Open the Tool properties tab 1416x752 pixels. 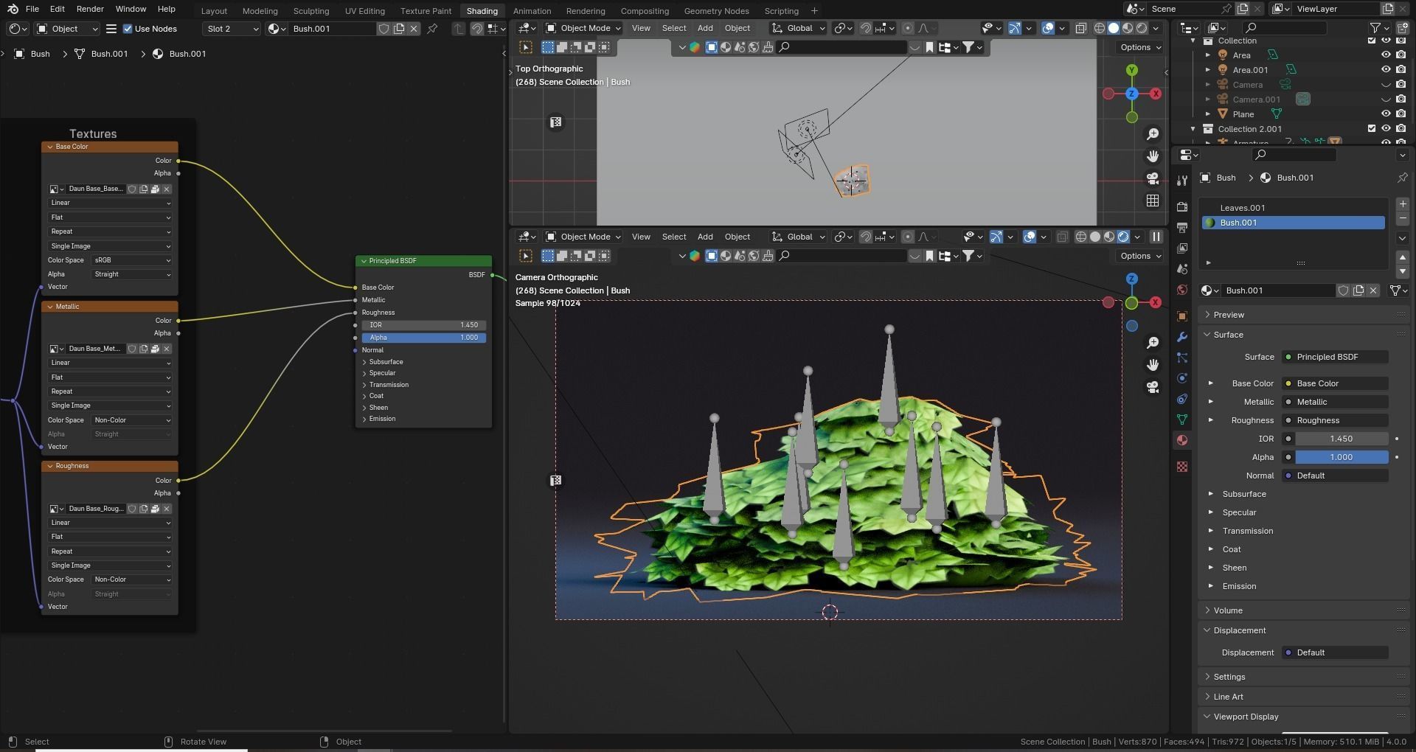[x=1182, y=181]
